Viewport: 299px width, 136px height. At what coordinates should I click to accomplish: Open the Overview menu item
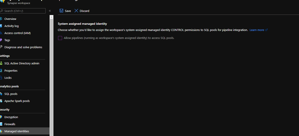coord(10,19)
